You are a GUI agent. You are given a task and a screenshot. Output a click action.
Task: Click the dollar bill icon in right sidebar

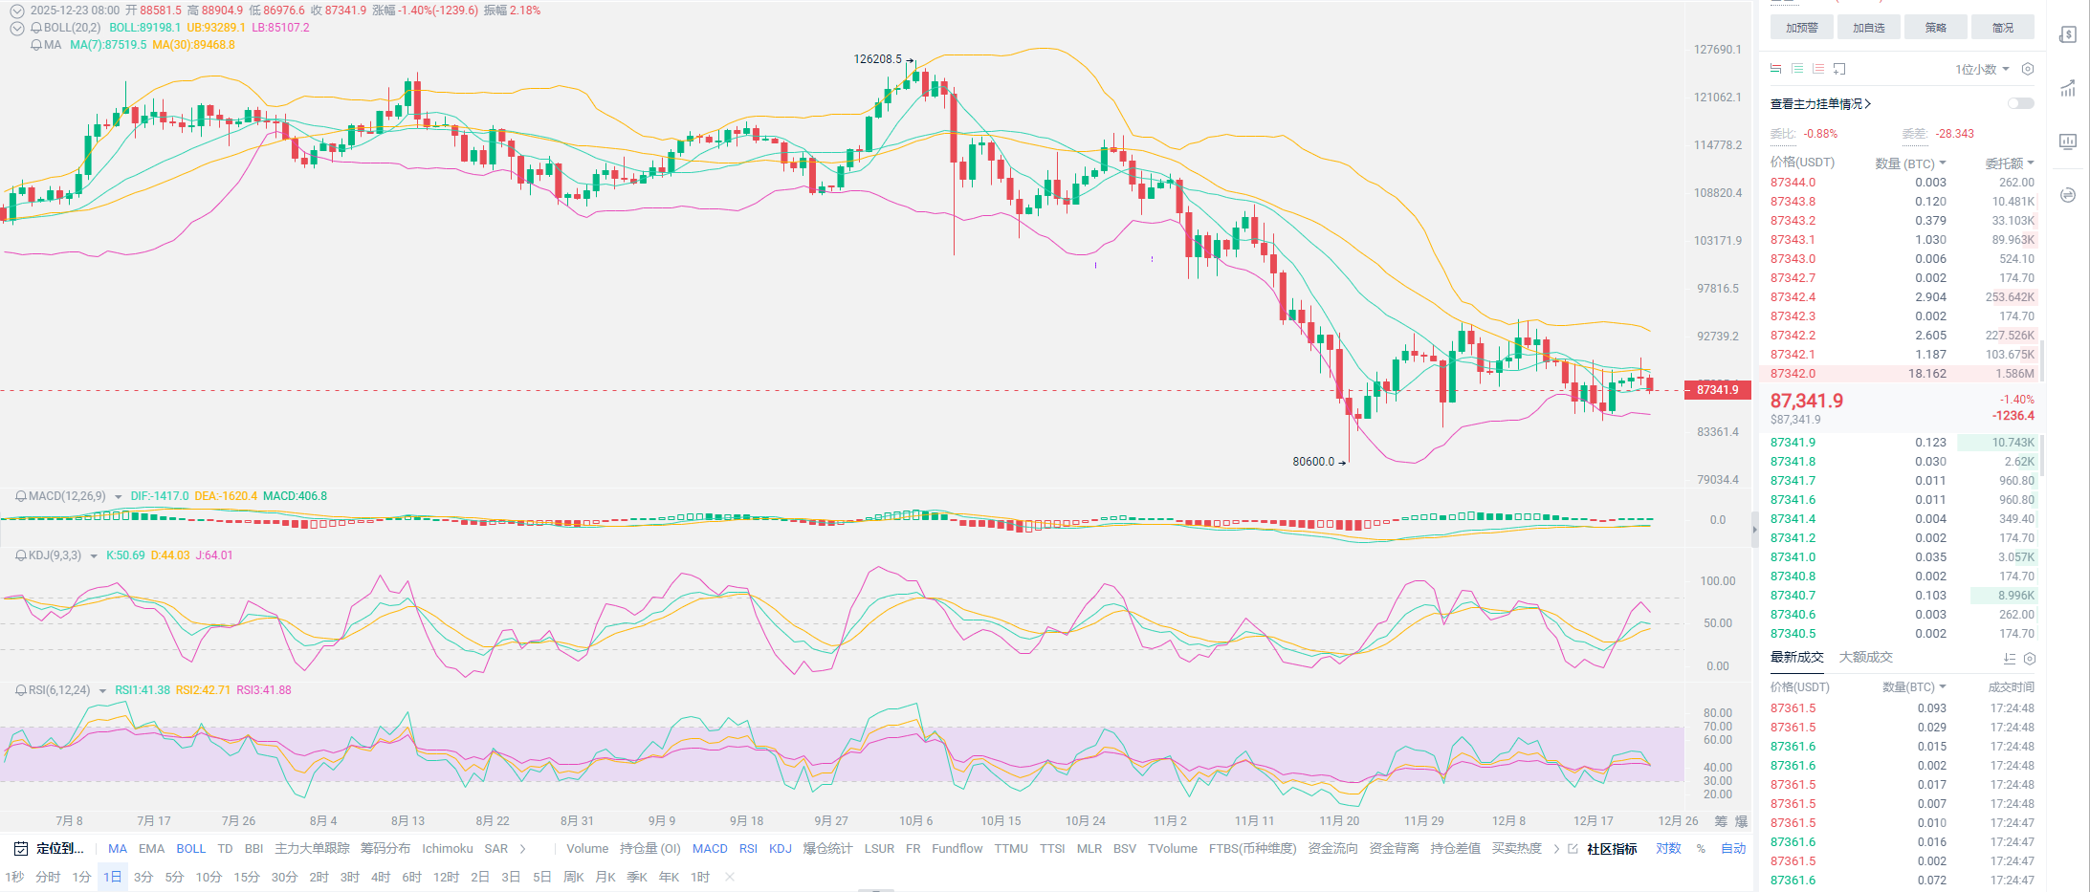tap(2067, 35)
